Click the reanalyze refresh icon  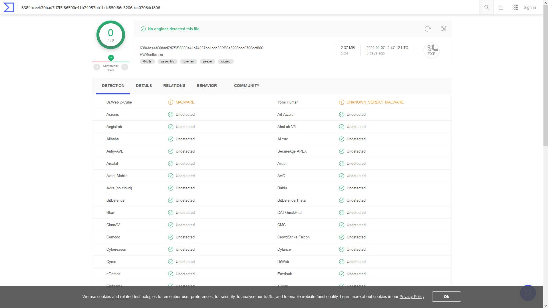pos(428,29)
